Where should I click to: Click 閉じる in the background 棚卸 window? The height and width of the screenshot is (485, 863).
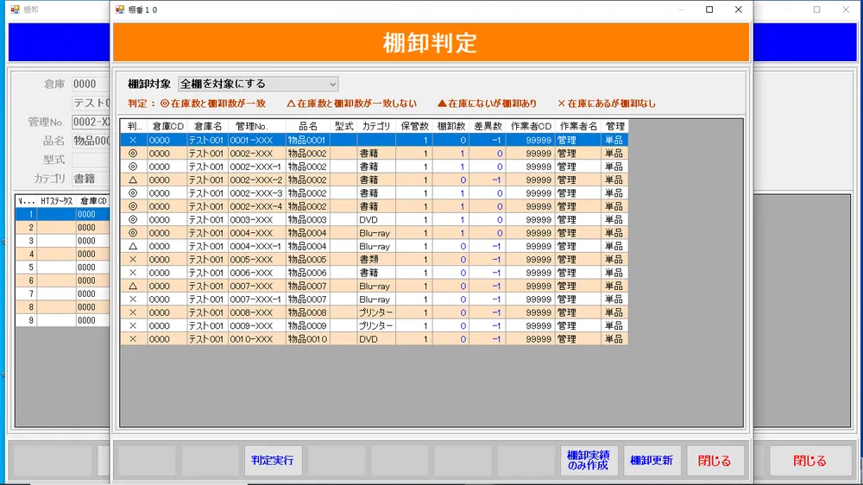(809, 461)
